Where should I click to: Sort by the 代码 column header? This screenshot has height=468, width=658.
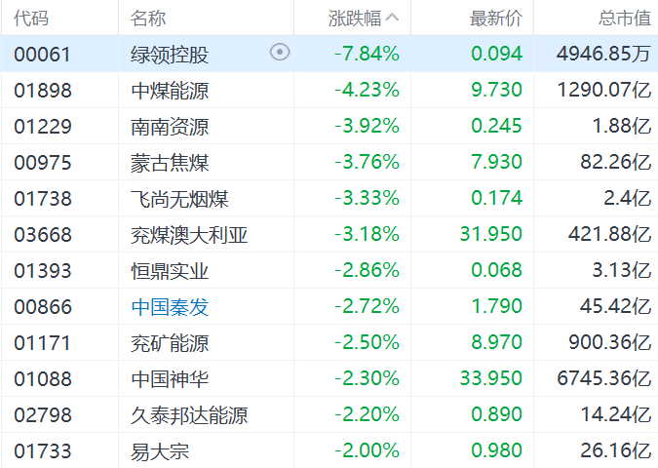tap(31, 19)
